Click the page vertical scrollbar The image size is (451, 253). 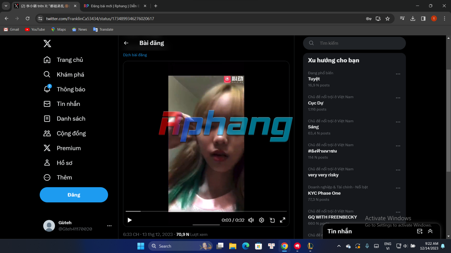448,120
